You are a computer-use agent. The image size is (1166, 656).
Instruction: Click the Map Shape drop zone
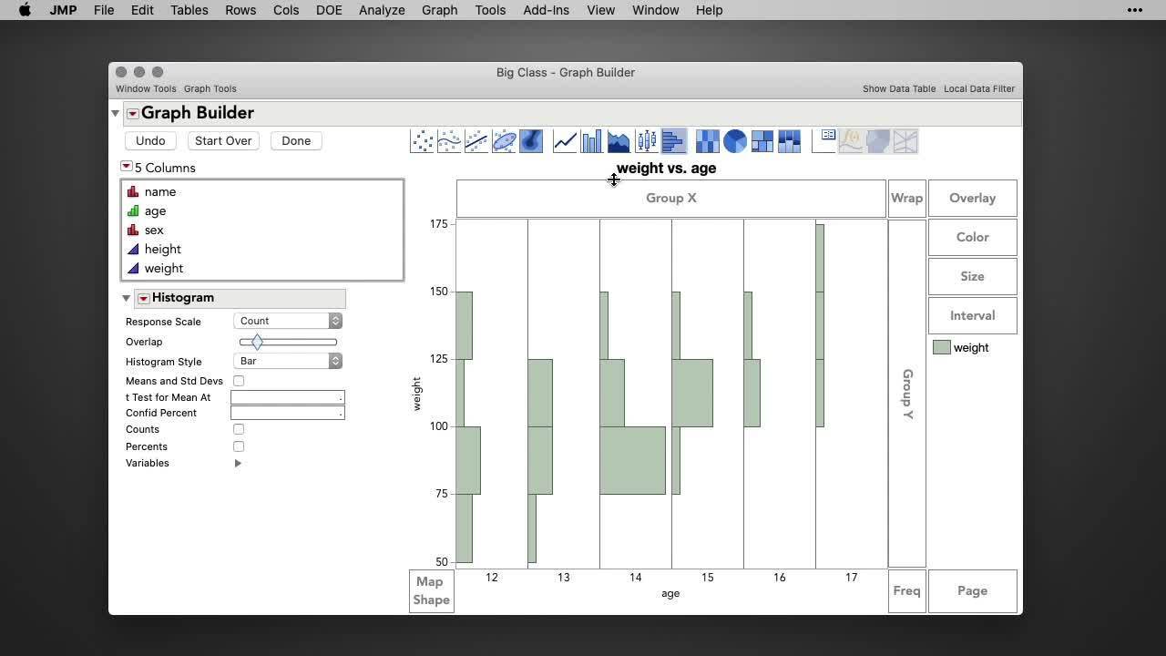coord(431,590)
